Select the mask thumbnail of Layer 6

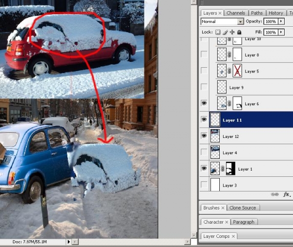[x=237, y=103]
